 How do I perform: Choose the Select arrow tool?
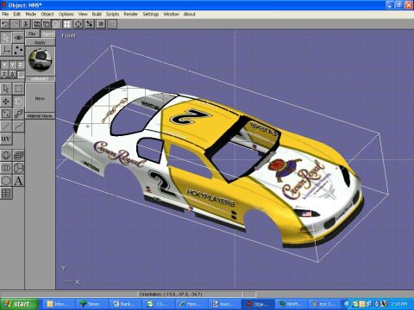(6, 89)
